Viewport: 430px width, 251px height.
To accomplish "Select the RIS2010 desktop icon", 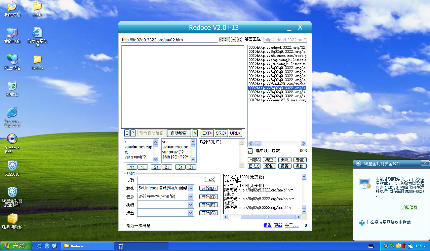I will tap(12, 168).
